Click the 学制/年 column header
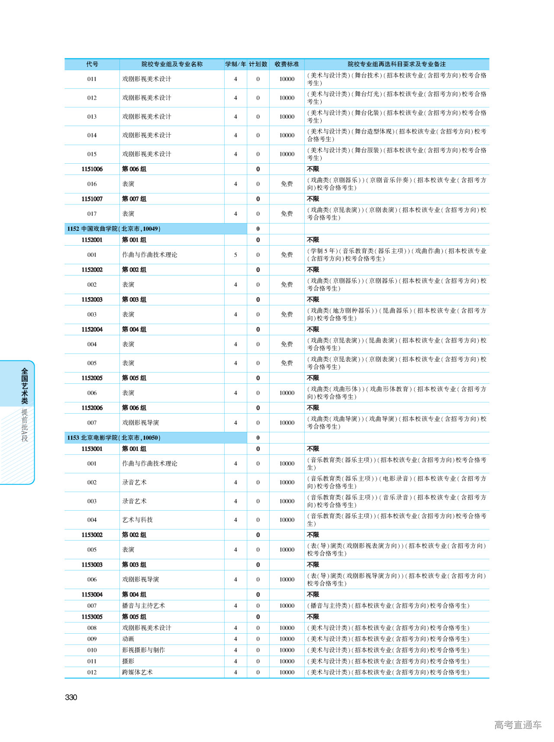The image size is (554, 742). (x=235, y=64)
